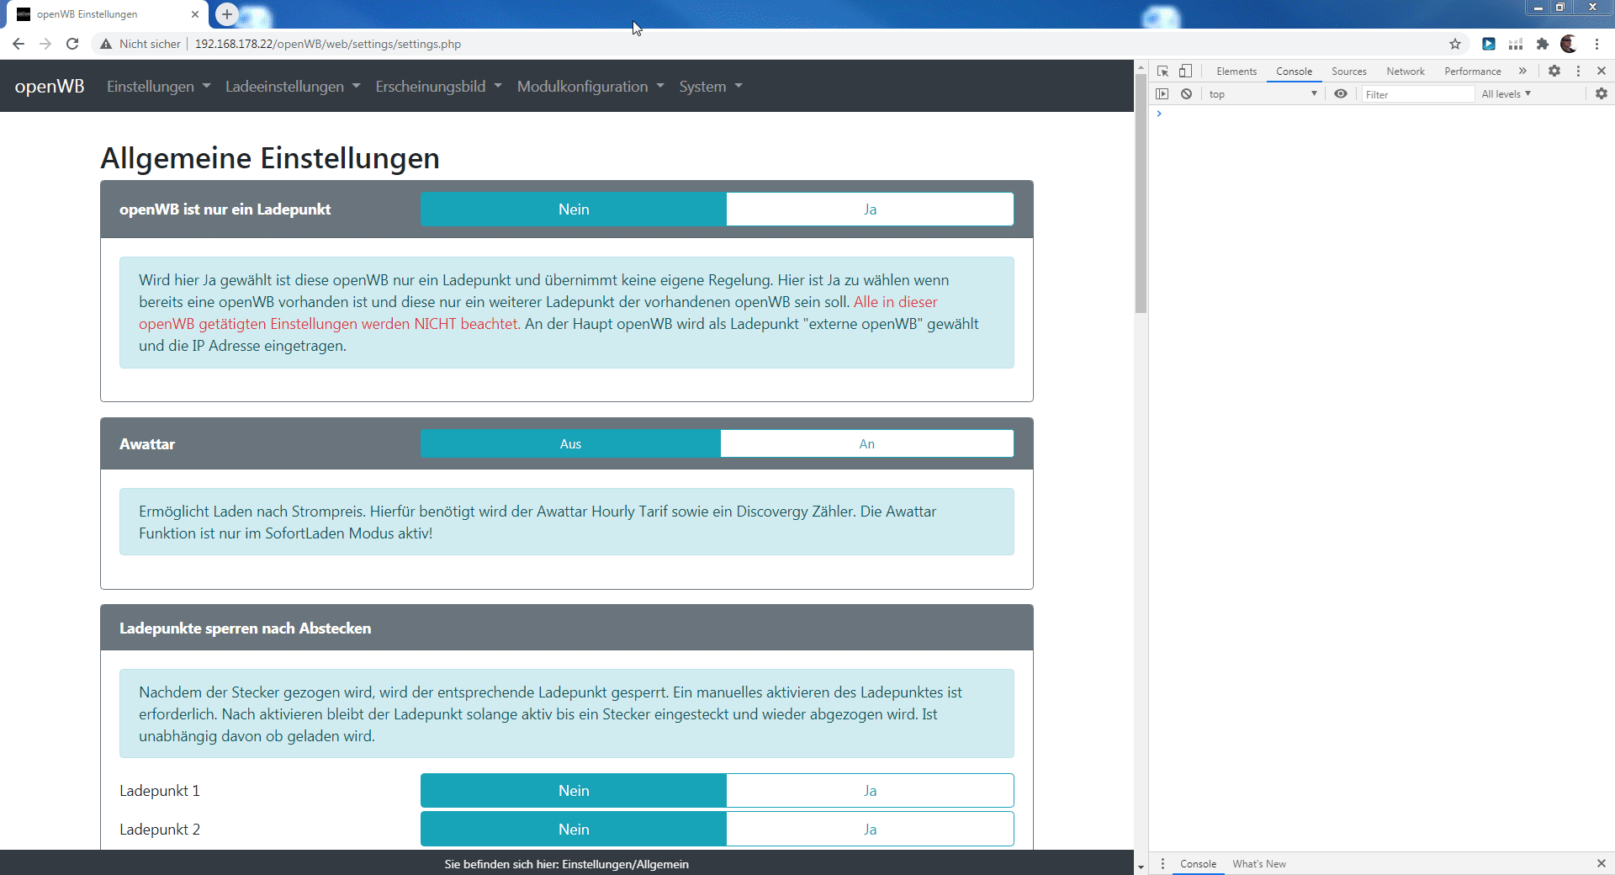Click the grid-shaped extension icon in the toolbar

coord(1516,44)
